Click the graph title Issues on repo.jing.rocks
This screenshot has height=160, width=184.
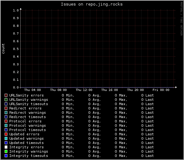[x=92, y=4]
